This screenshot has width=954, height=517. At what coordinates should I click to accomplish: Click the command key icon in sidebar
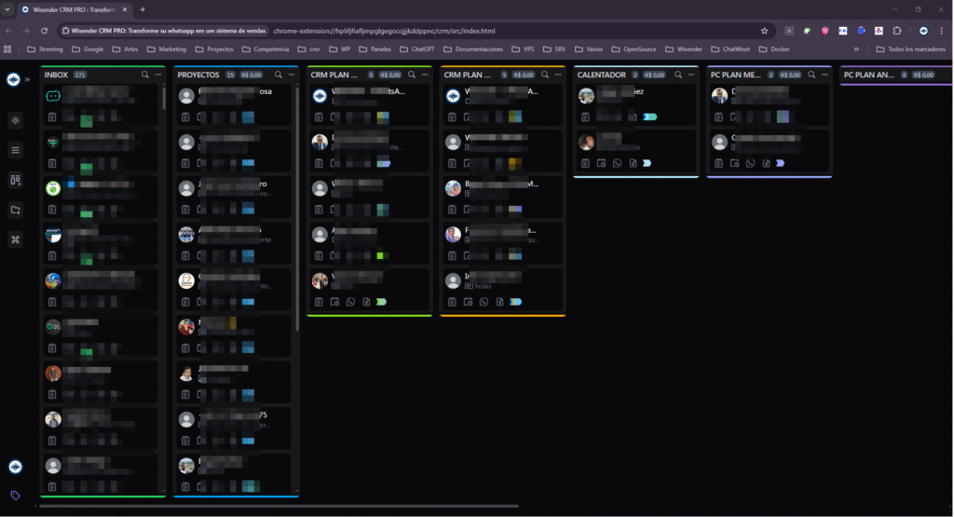click(15, 239)
